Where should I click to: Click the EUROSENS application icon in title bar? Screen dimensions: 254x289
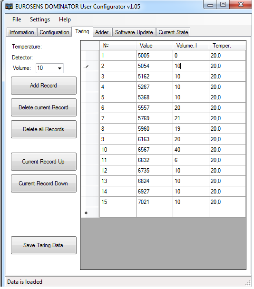point(9,7)
